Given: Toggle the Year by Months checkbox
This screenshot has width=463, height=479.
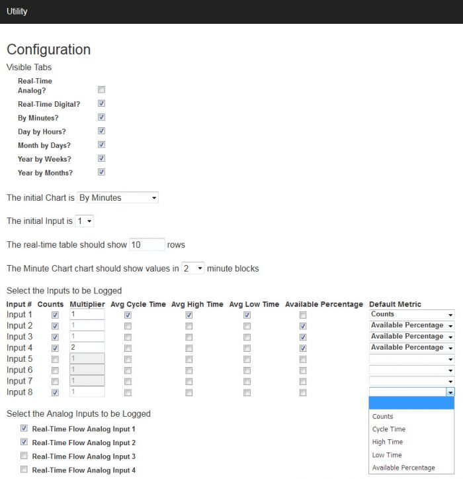Looking at the screenshot, I should 101,172.
